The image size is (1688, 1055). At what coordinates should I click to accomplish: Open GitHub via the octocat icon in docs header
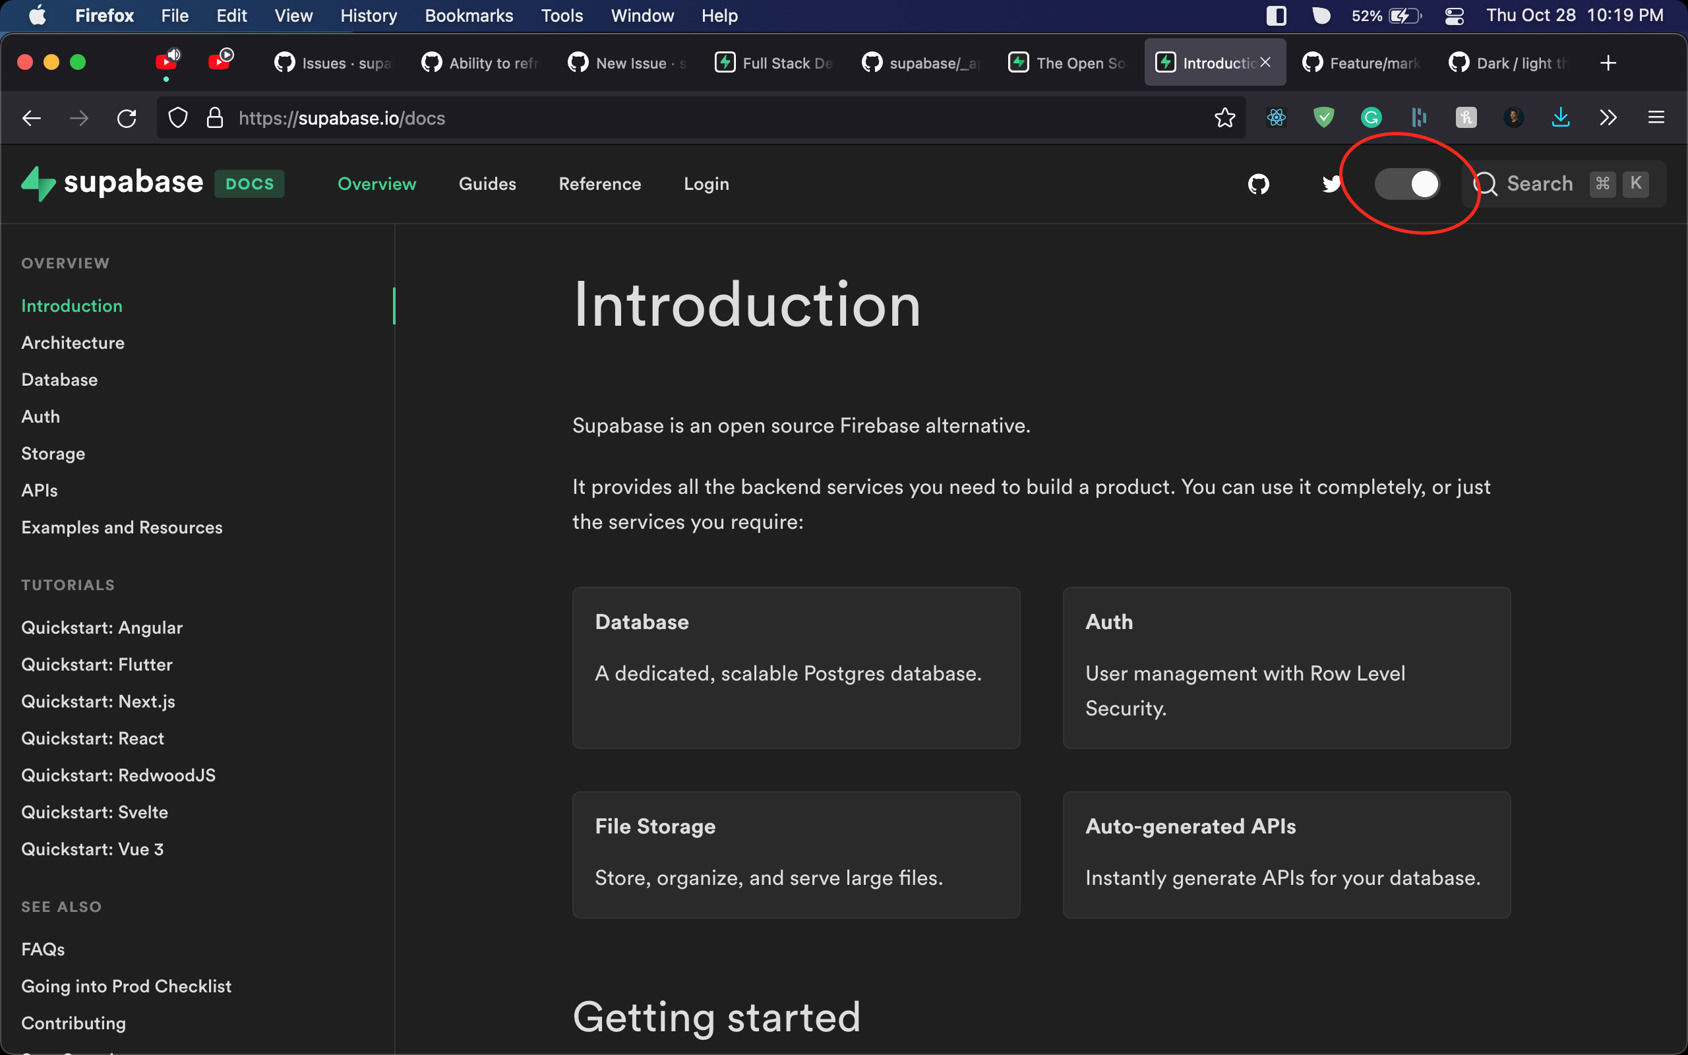[x=1258, y=184]
